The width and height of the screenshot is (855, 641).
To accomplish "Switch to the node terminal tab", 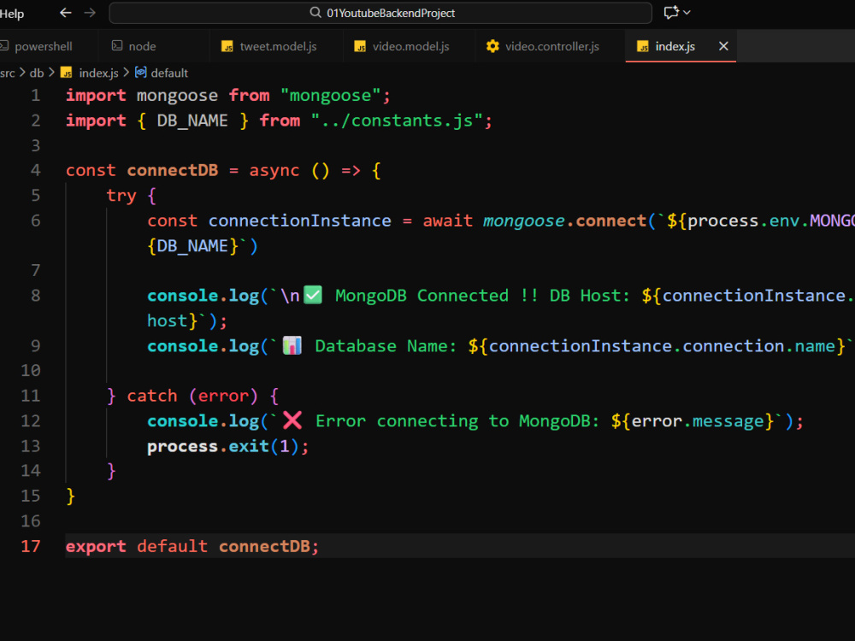I will (x=142, y=46).
